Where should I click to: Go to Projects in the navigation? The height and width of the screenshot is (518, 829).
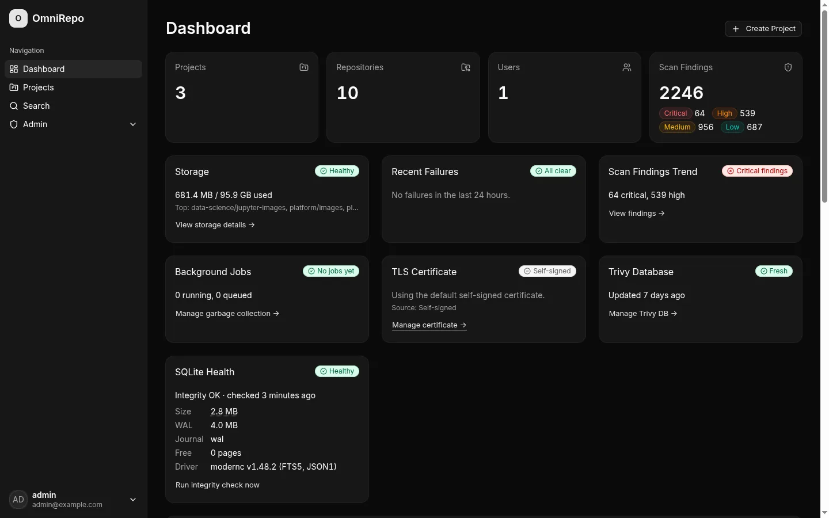coord(73,87)
